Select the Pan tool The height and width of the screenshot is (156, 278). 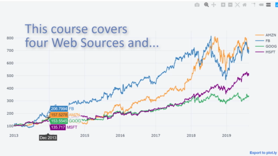[214, 5]
